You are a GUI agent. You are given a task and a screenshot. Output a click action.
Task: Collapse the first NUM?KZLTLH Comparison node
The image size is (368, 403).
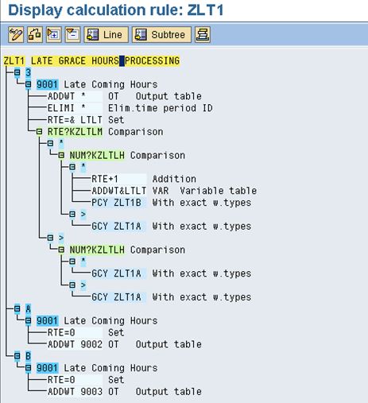61,155
